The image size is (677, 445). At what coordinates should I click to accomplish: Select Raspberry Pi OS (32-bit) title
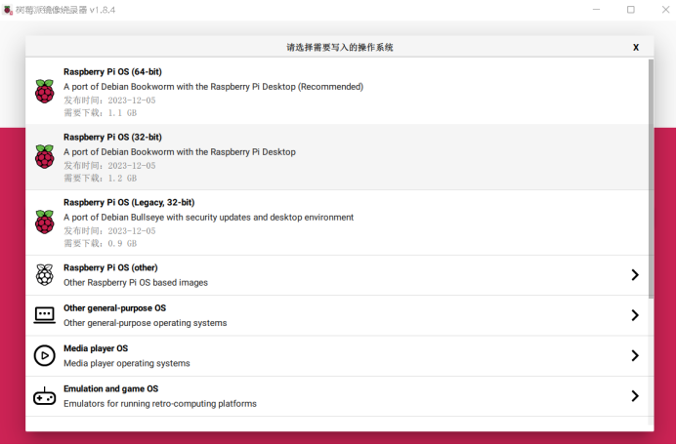point(112,138)
